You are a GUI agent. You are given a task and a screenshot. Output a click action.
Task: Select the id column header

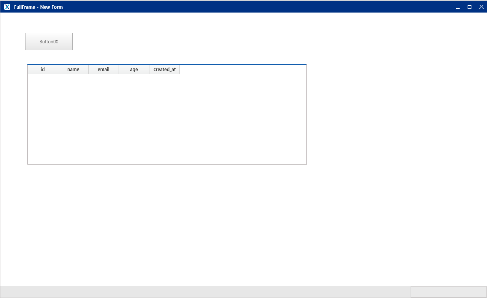tap(43, 70)
